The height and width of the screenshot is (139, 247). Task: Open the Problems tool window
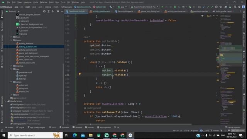(64, 127)
